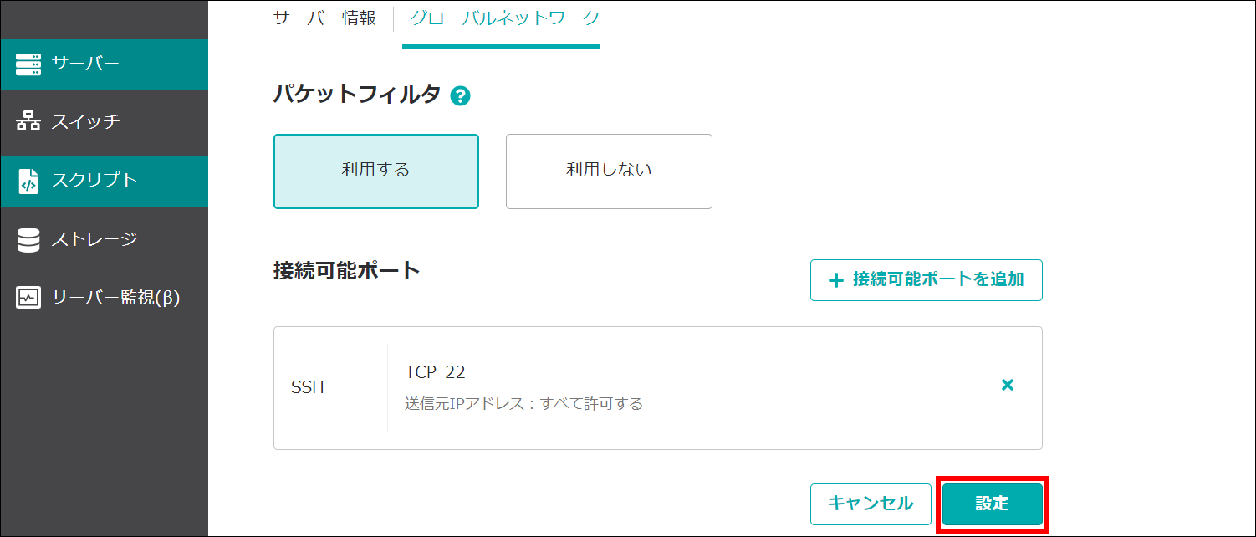Click 接続可能ポートを追加 to add a port

[x=926, y=280]
